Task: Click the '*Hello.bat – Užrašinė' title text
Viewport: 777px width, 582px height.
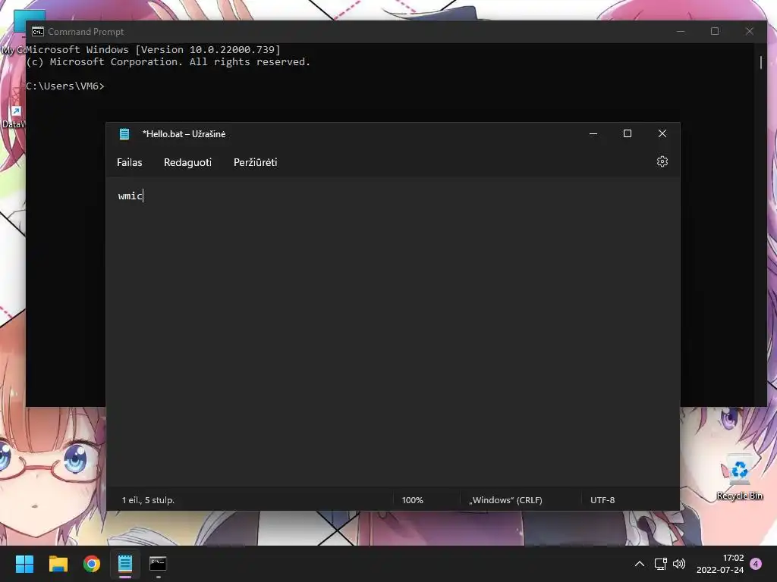Action: point(184,134)
